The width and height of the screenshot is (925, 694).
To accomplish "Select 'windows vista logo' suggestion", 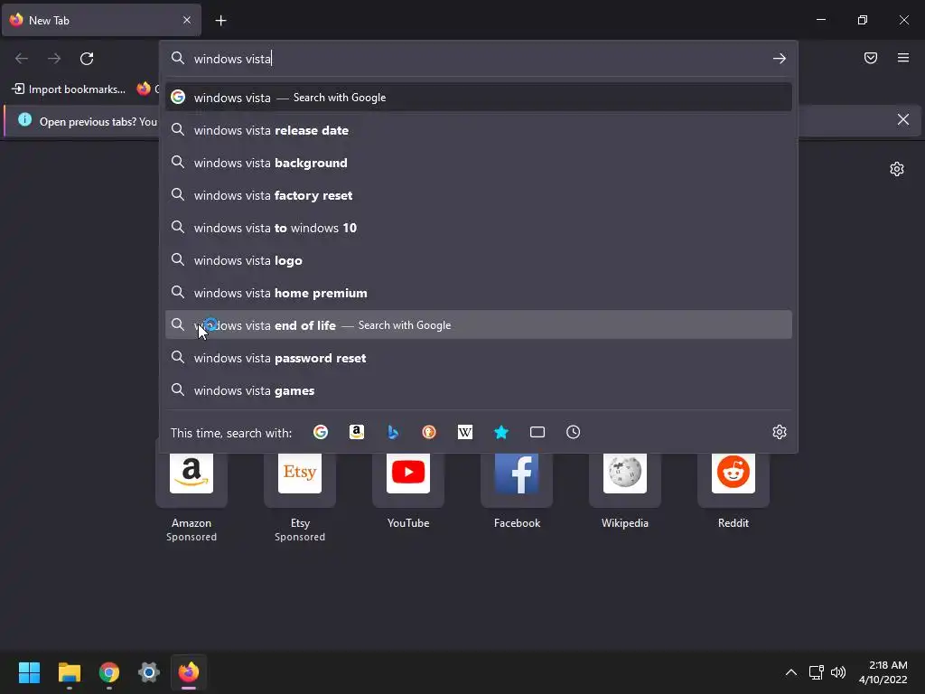I will [x=479, y=259].
